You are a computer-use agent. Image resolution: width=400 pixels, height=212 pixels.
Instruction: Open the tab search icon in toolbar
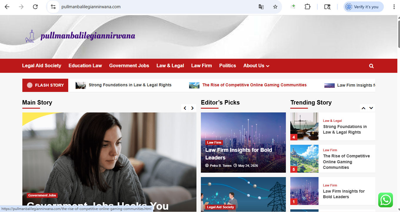(327, 7)
